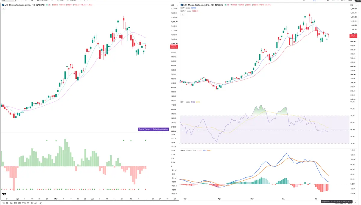This screenshot has width=361, height=205.
Task: Click the EMA 9 value 989.63
Action: tap(193, 8)
